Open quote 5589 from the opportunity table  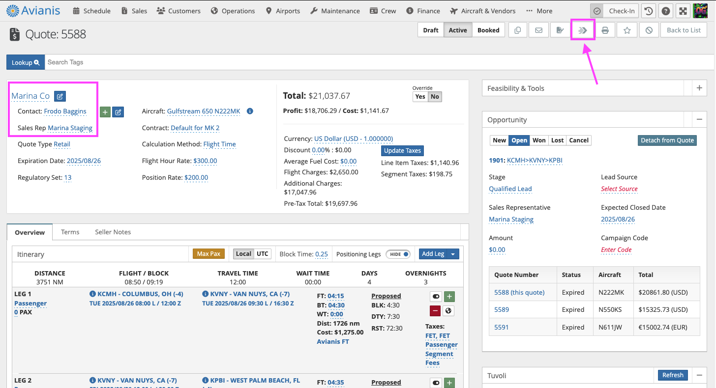point(502,310)
